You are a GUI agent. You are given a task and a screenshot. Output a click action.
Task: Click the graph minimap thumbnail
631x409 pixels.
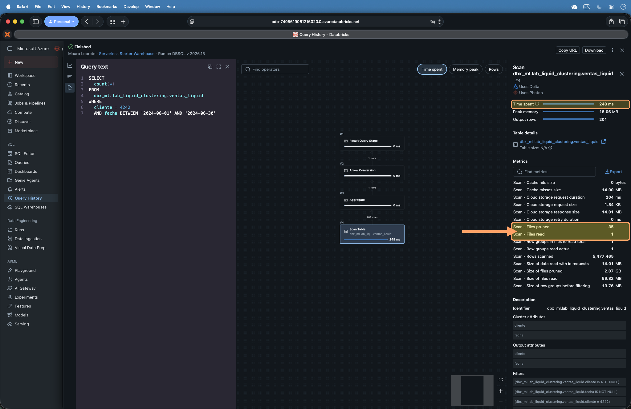click(472, 390)
